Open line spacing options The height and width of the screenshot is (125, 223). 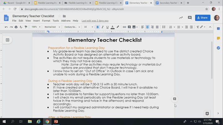pos(164,27)
